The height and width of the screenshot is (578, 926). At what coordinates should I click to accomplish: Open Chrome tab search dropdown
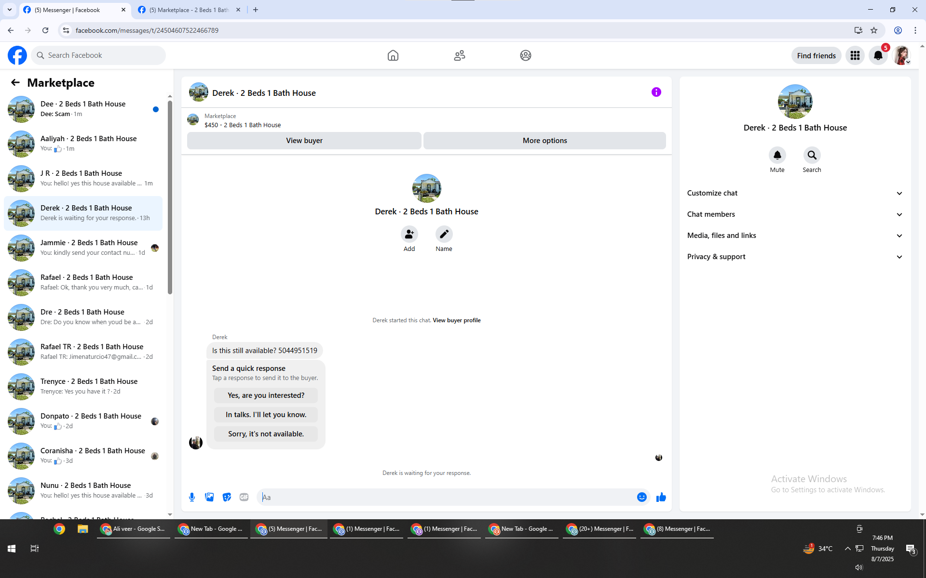tap(10, 10)
